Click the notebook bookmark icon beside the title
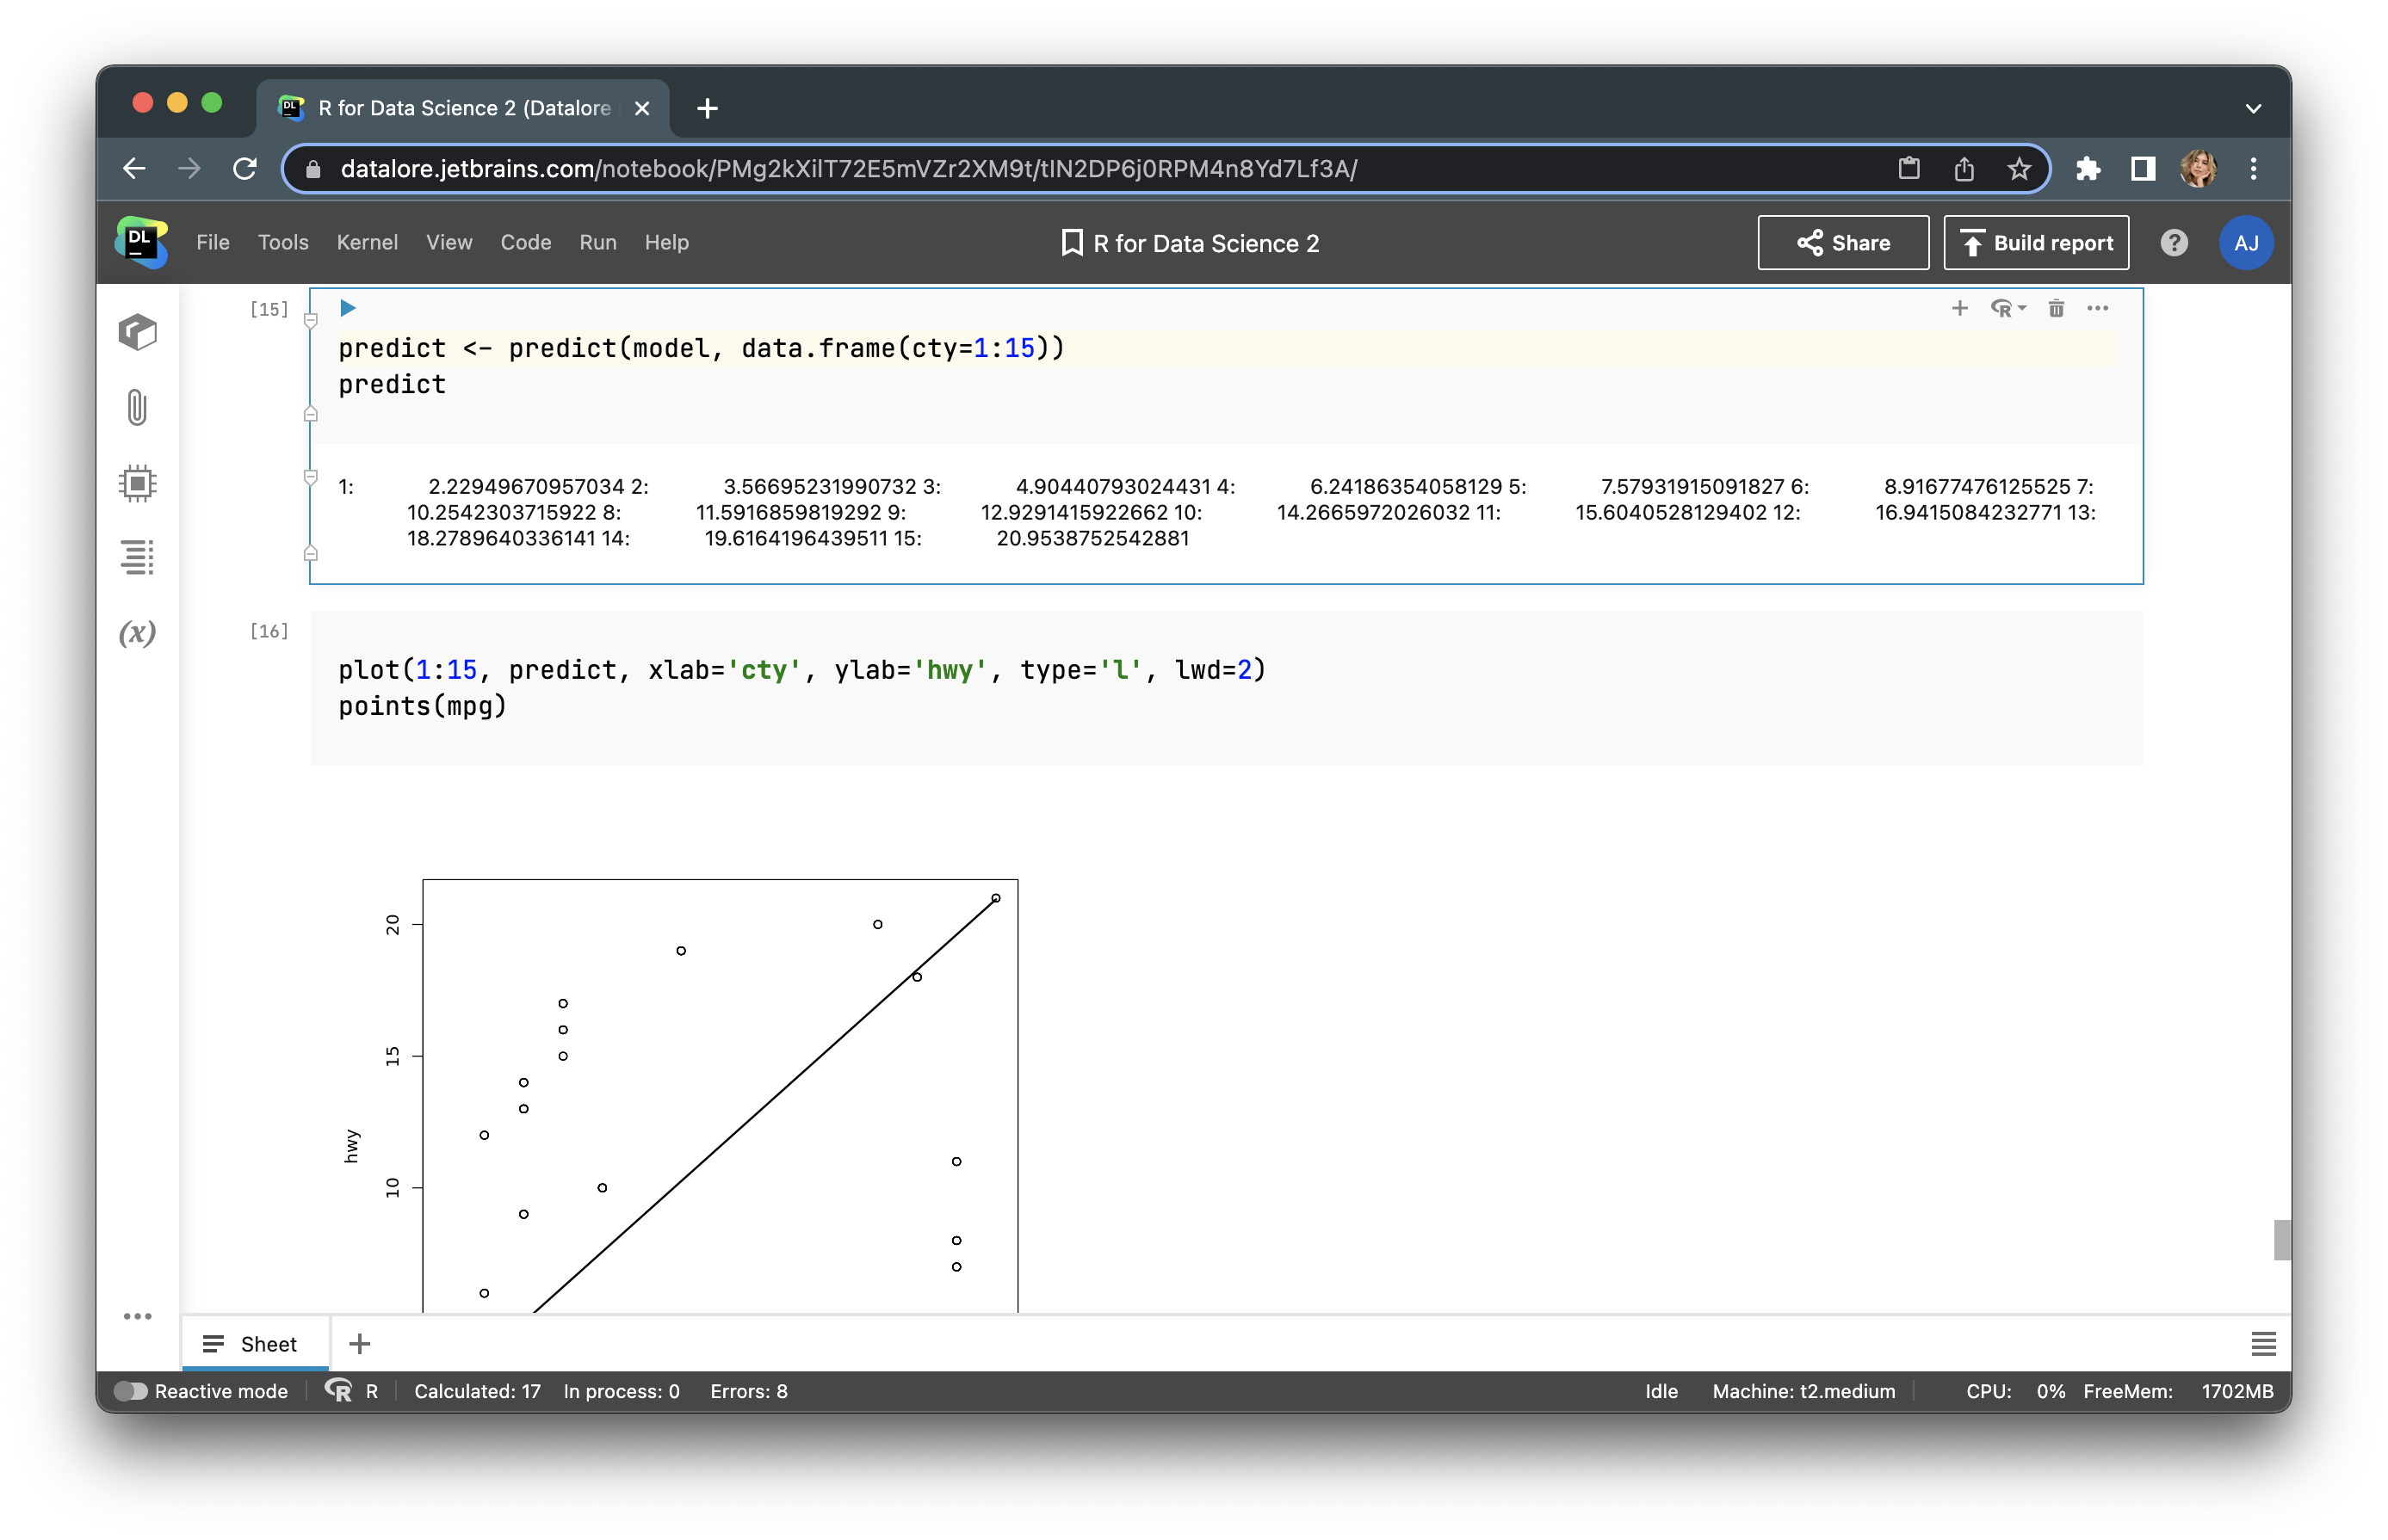The width and height of the screenshot is (2388, 1540). [x=1072, y=243]
